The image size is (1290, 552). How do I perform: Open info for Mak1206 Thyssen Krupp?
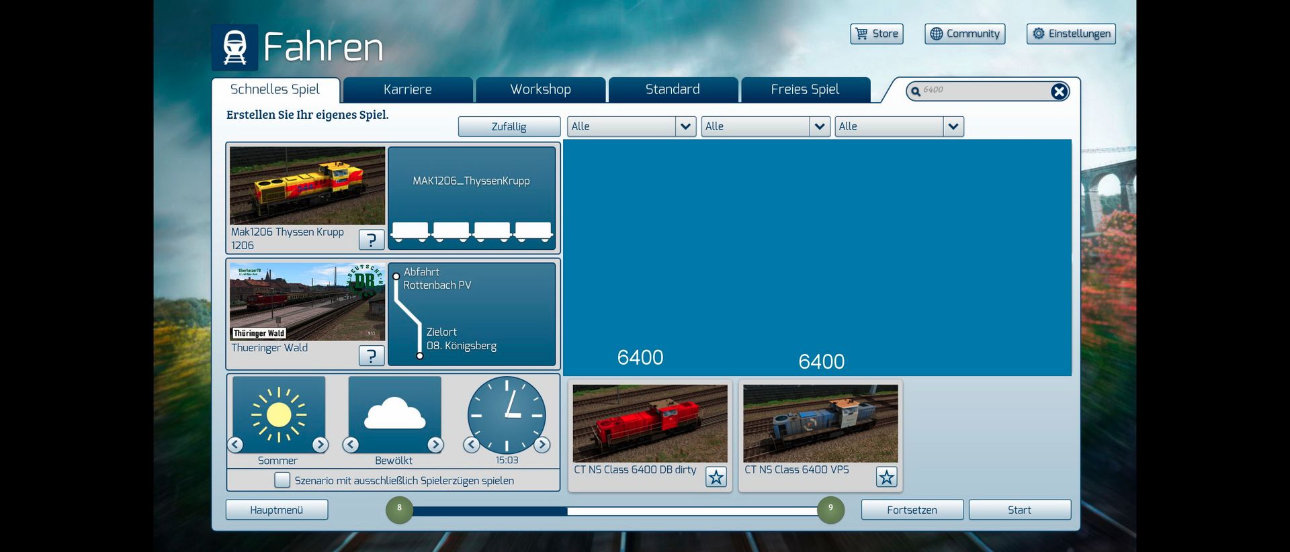click(x=372, y=239)
